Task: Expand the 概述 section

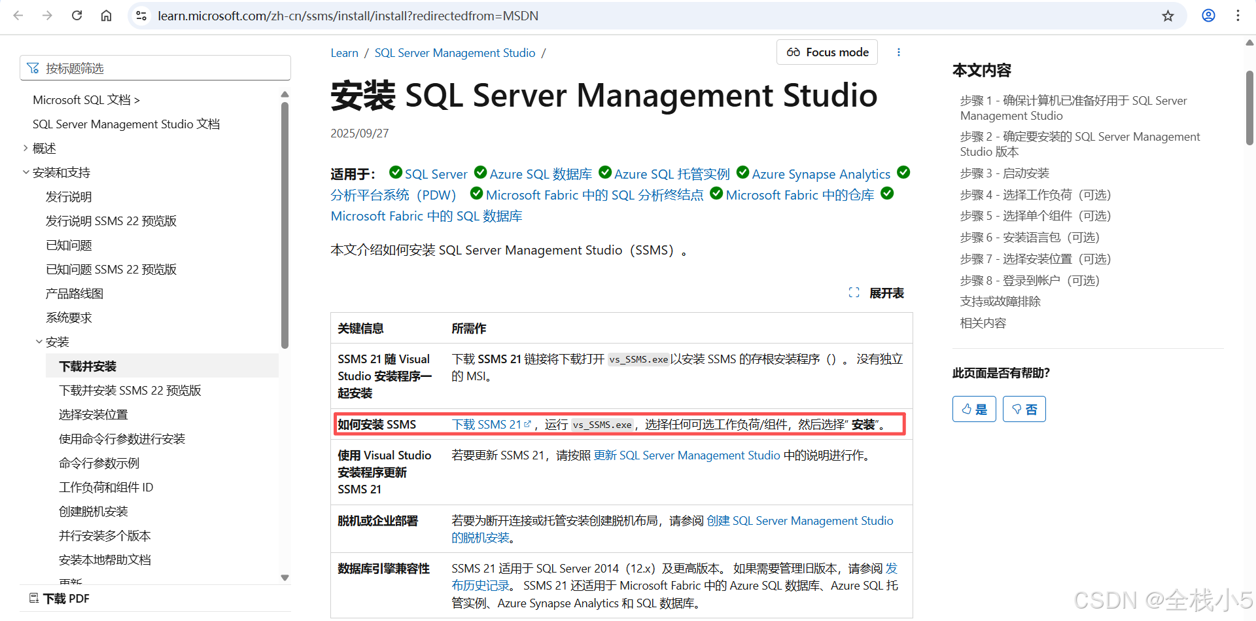Action: 26,148
